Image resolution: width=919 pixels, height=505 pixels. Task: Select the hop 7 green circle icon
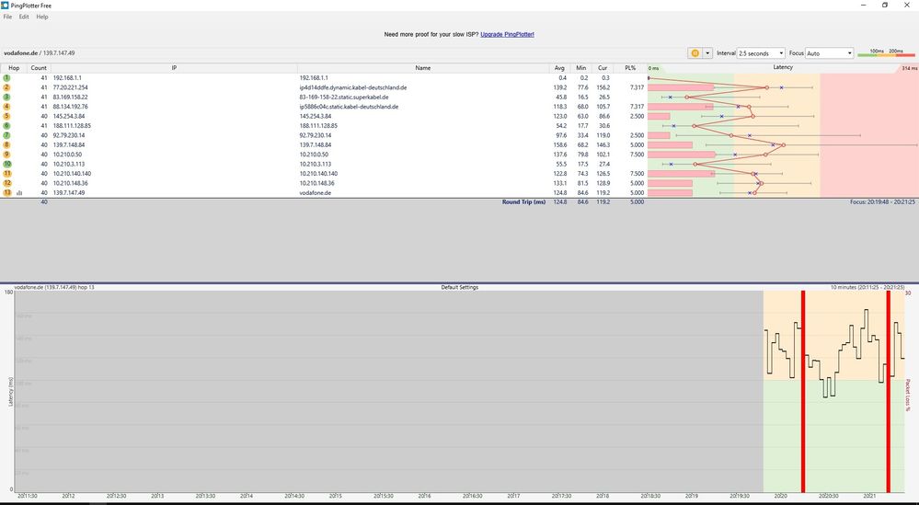[7, 135]
